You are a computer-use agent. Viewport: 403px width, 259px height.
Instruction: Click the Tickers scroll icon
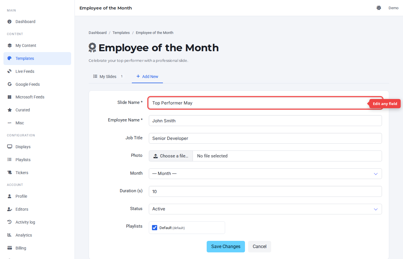[x=9, y=173]
